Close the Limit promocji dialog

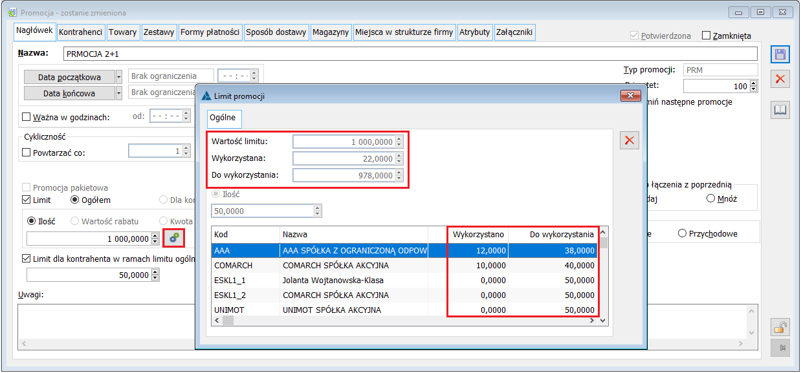click(630, 96)
